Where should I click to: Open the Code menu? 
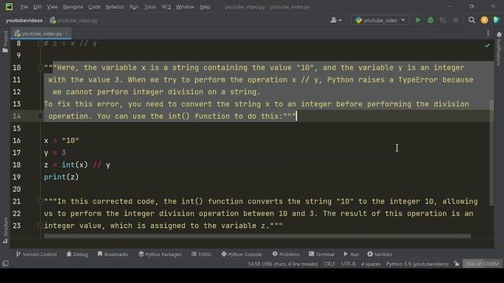tap(94, 7)
